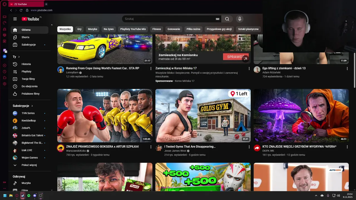This screenshot has height=200, width=356.
Task: Select the Gry filter chip
Action: click(80, 29)
